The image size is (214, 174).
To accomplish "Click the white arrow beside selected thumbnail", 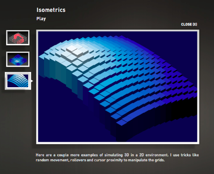I will click(32, 81).
